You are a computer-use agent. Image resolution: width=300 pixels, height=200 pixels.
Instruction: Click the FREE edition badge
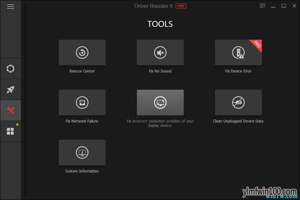[181, 6]
